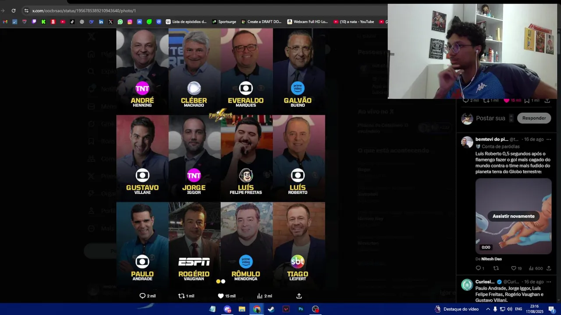
Task: Expand hidden system tray icons
Action: point(488,309)
